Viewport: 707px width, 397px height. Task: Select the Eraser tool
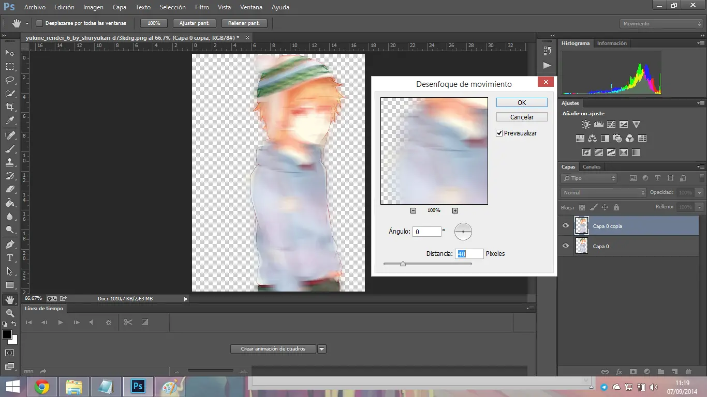point(10,189)
